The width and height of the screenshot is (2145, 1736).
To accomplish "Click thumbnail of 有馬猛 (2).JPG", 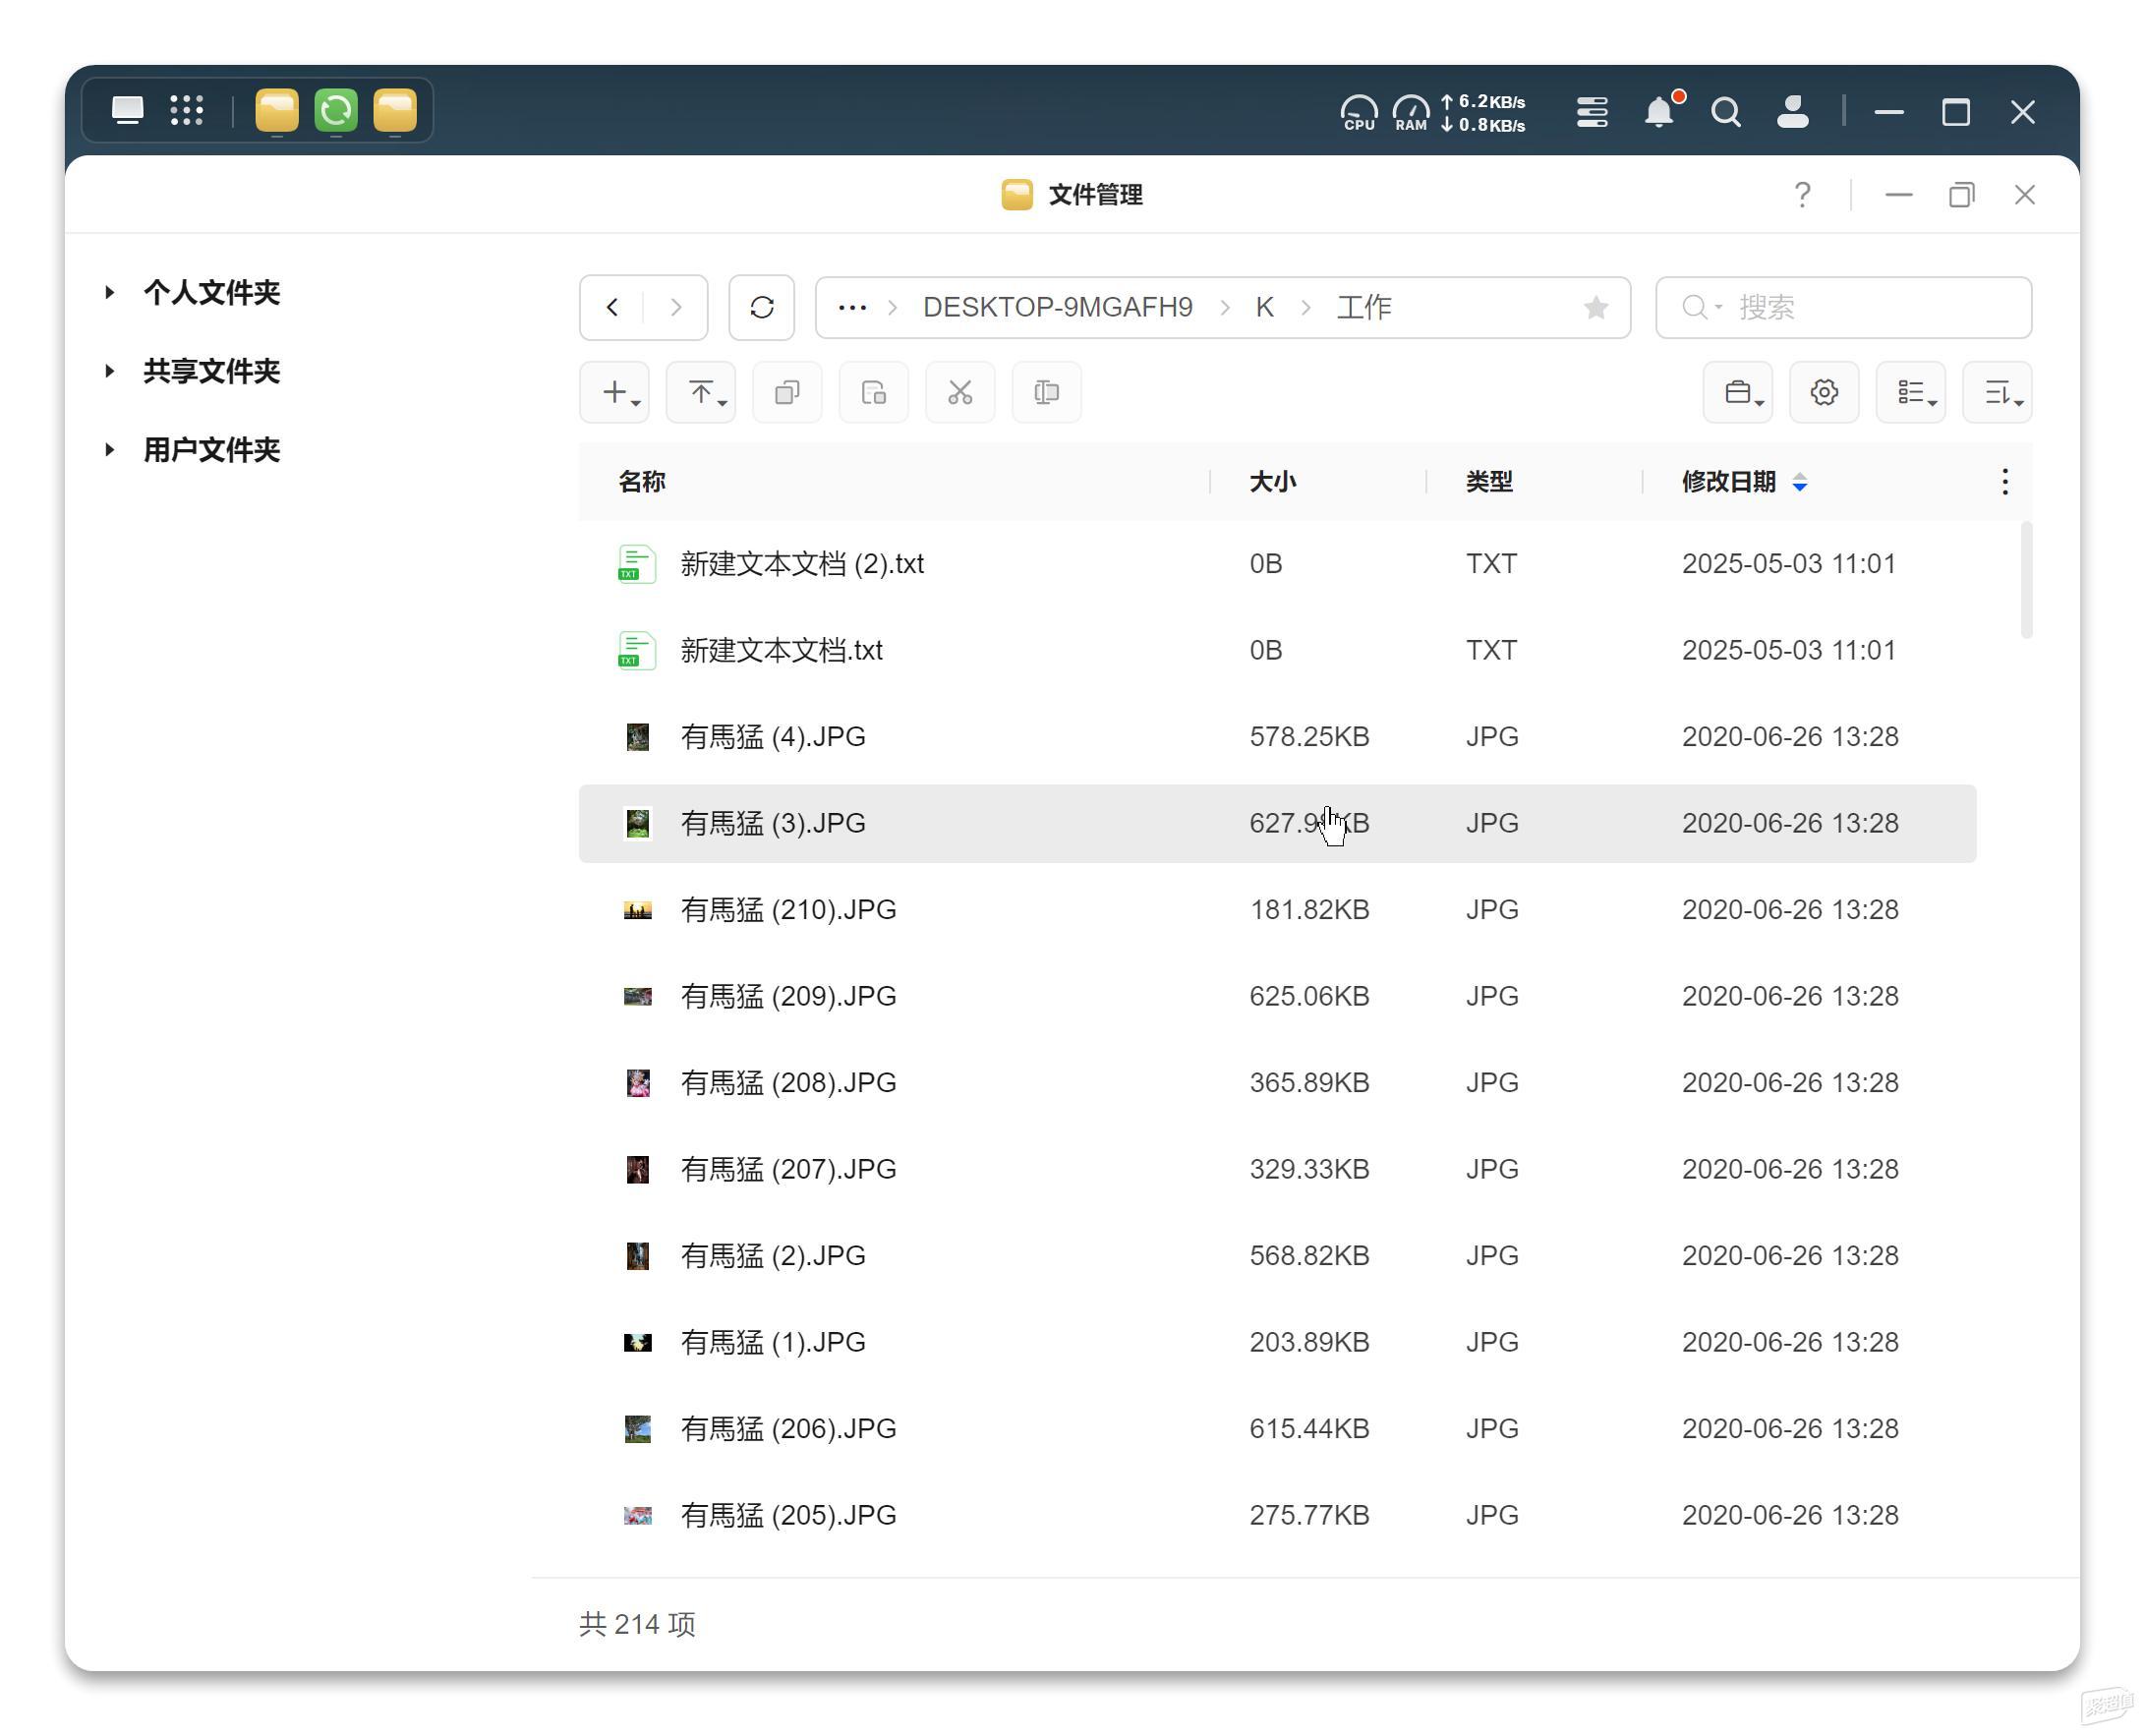I will click(x=637, y=1256).
